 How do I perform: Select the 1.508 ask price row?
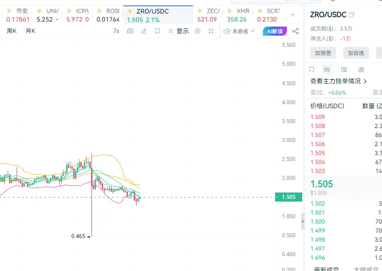[x=344, y=126]
